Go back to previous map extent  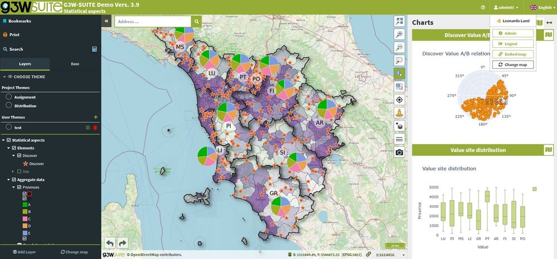(110, 243)
